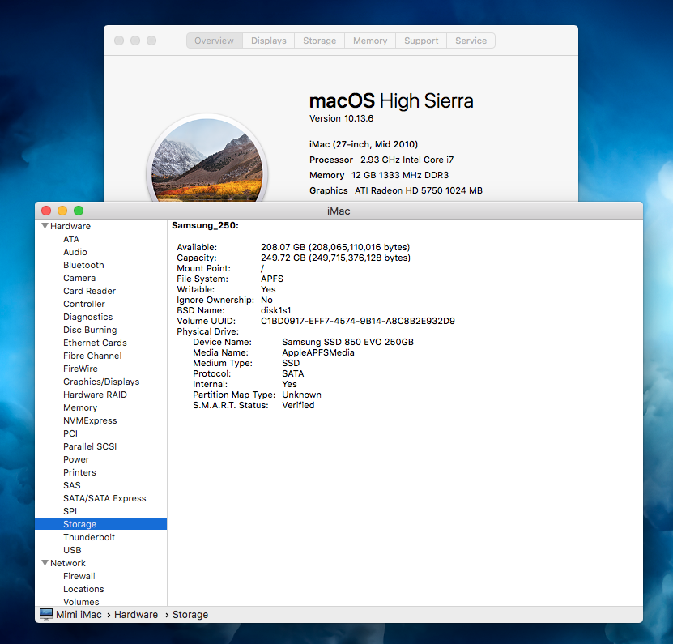Select Thunderbolt in the sidebar
This screenshot has width=673, height=644.
coord(89,537)
